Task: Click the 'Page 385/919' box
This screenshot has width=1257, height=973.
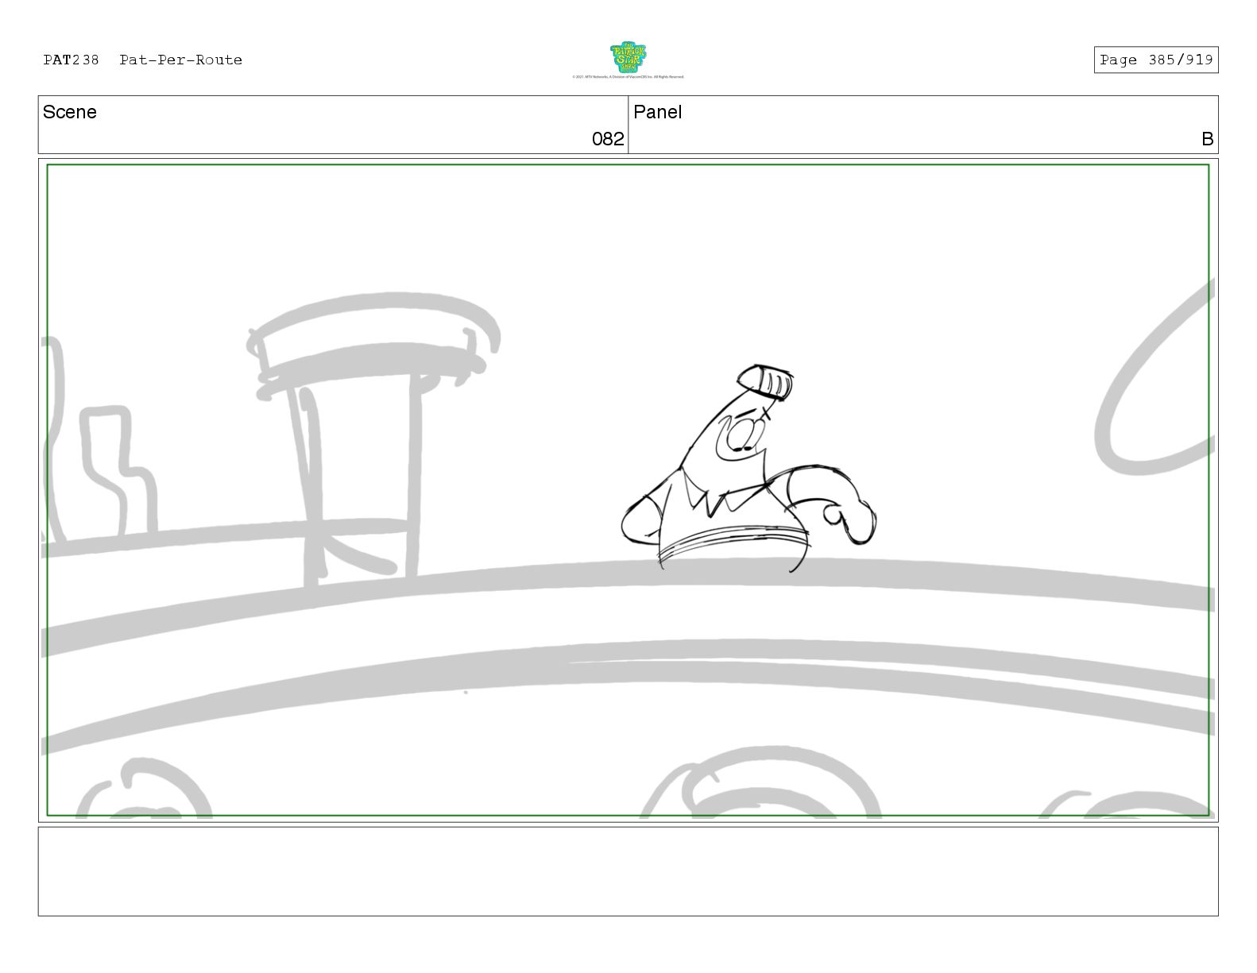Action: 1155,60
